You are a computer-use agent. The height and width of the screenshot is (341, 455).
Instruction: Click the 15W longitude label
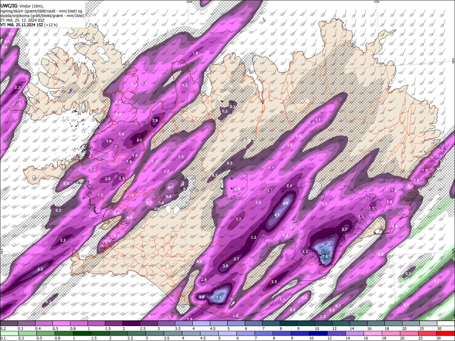[376, 2]
